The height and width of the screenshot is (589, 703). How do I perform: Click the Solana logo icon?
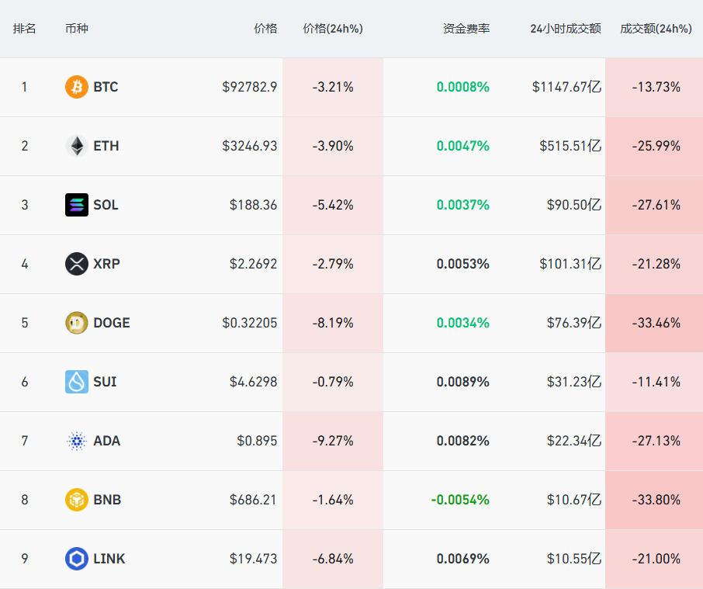tap(77, 205)
